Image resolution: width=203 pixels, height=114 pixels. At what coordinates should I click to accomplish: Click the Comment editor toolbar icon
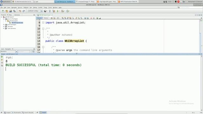click(x=97, y=18)
